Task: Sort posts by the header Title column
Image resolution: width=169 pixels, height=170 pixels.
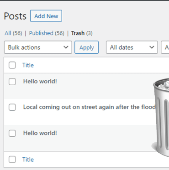Action: 28,65
